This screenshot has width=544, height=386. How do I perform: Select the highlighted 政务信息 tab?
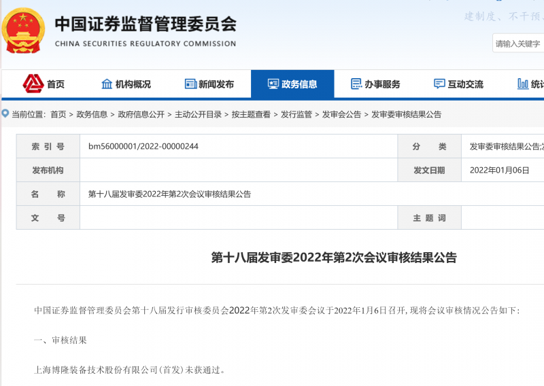[x=292, y=84]
